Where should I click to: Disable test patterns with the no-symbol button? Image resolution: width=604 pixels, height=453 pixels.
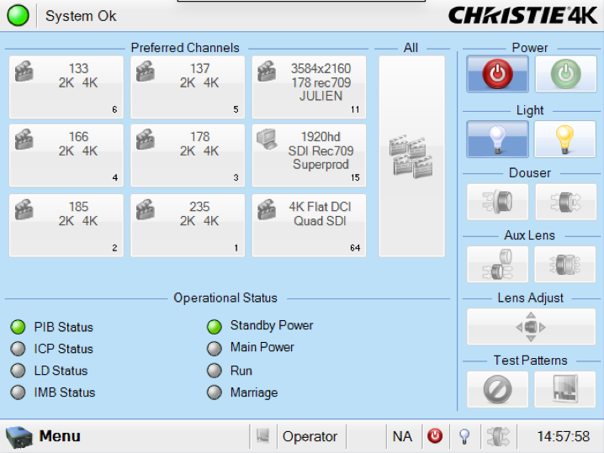pos(497,389)
